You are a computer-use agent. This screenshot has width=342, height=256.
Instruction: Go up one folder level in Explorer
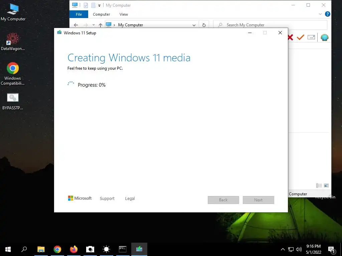(x=100, y=25)
